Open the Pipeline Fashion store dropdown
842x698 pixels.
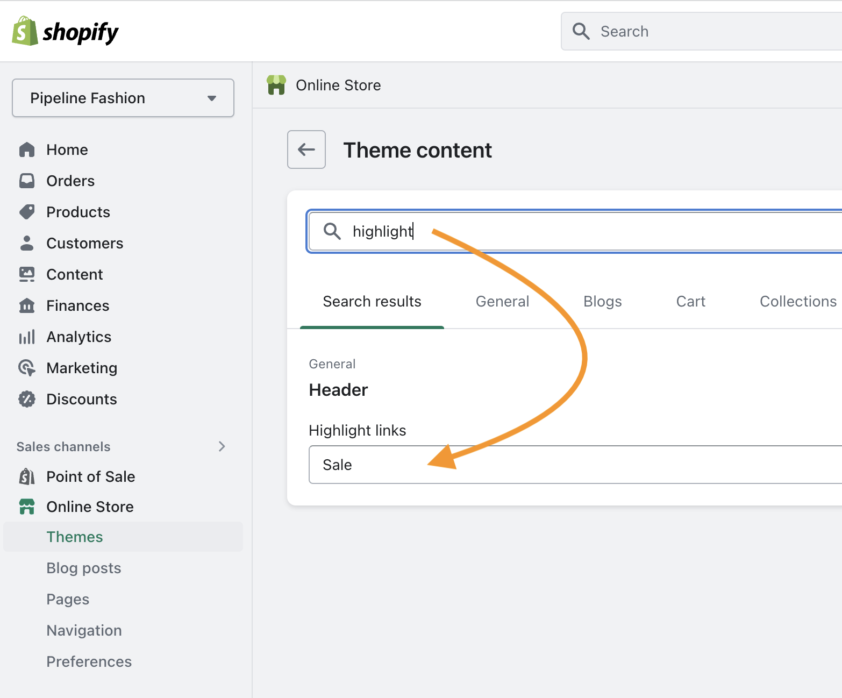click(123, 98)
